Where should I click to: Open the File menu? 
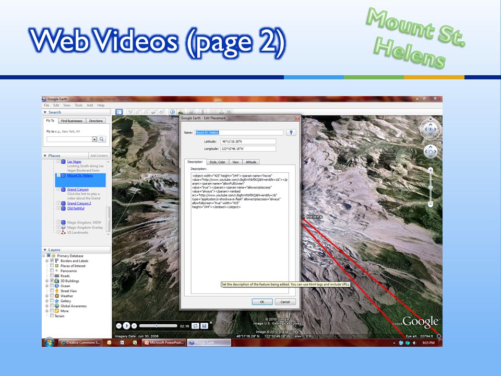46,105
